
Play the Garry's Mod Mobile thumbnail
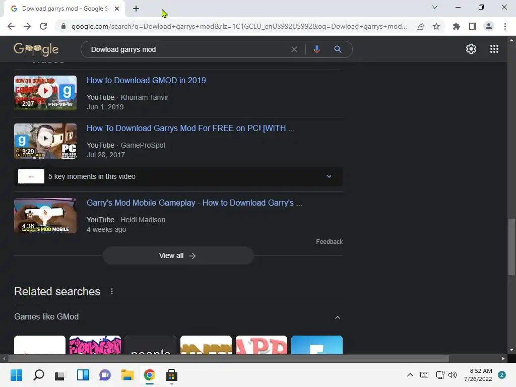coord(45,216)
